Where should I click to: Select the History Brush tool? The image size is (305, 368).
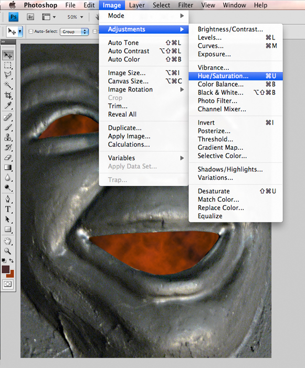point(8,147)
